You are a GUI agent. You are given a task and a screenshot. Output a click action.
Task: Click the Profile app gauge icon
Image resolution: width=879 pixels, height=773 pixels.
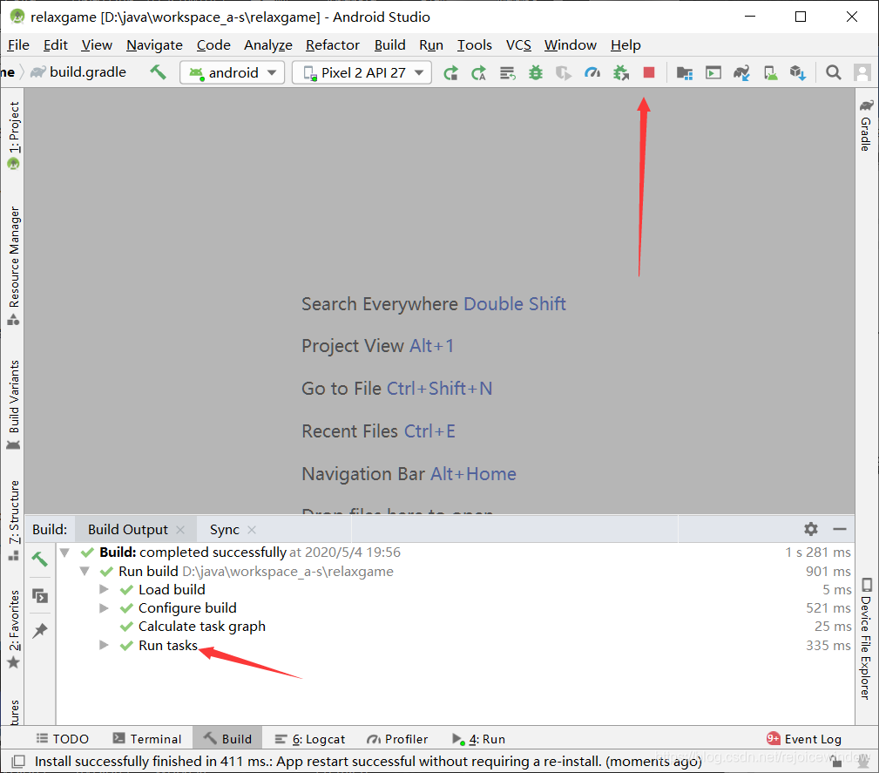(x=592, y=73)
